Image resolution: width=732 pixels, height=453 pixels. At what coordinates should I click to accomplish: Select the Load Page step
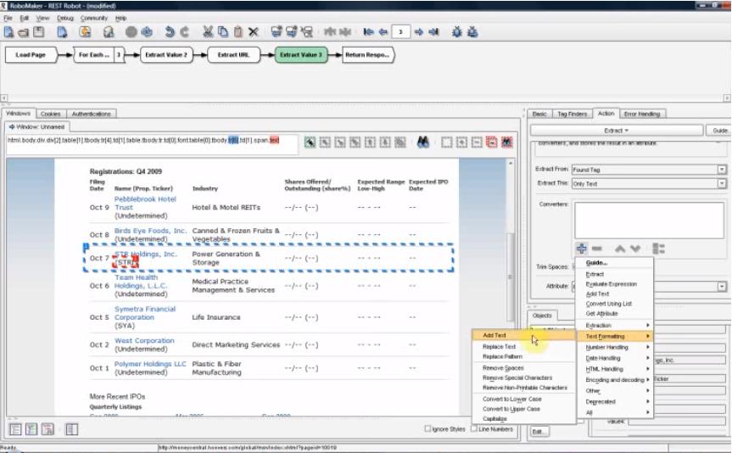point(31,54)
